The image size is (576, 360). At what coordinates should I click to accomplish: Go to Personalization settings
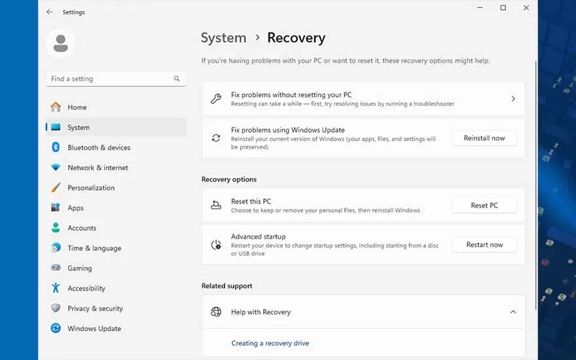coord(91,188)
